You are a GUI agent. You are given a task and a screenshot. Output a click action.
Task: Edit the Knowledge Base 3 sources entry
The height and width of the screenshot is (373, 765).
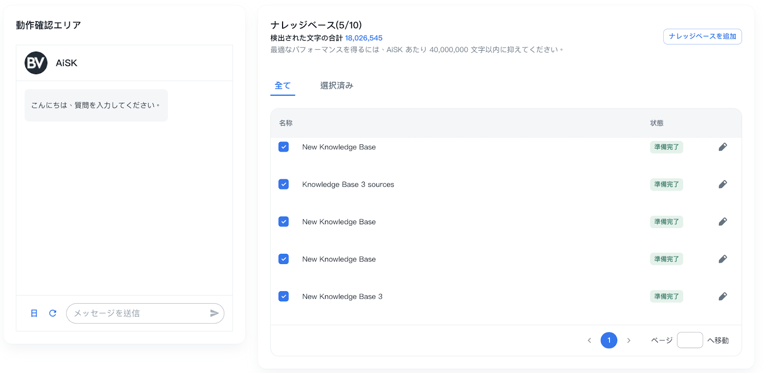click(x=722, y=185)
